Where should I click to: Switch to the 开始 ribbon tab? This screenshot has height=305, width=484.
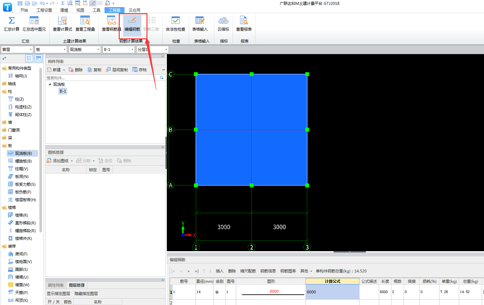tap(24, 10)
